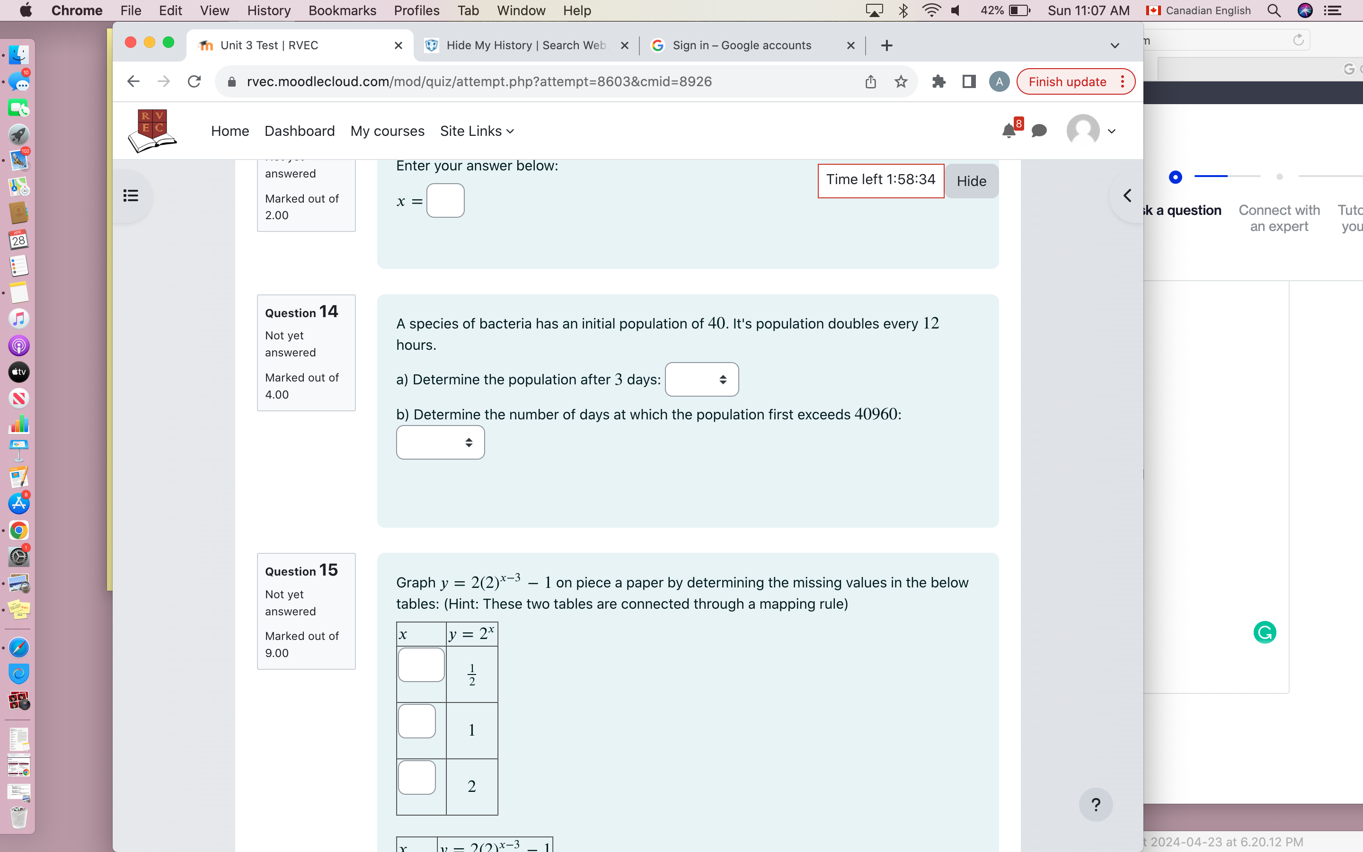Open Spotlight search in the menu bar

(1274, 10)
